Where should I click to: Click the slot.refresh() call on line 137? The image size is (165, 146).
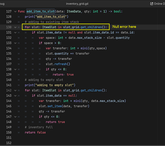58,64
